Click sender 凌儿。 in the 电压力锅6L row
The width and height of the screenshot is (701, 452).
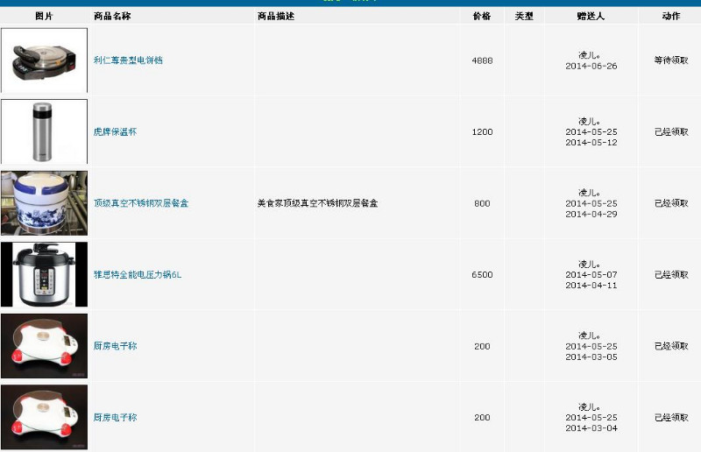(590, 264)
